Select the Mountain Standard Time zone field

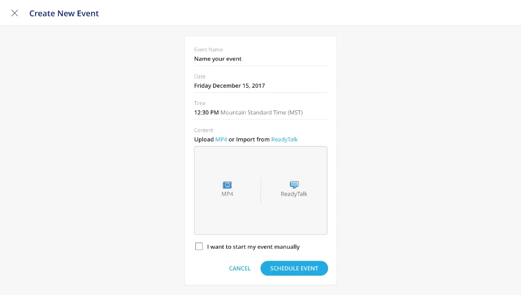tap(261, 112)
